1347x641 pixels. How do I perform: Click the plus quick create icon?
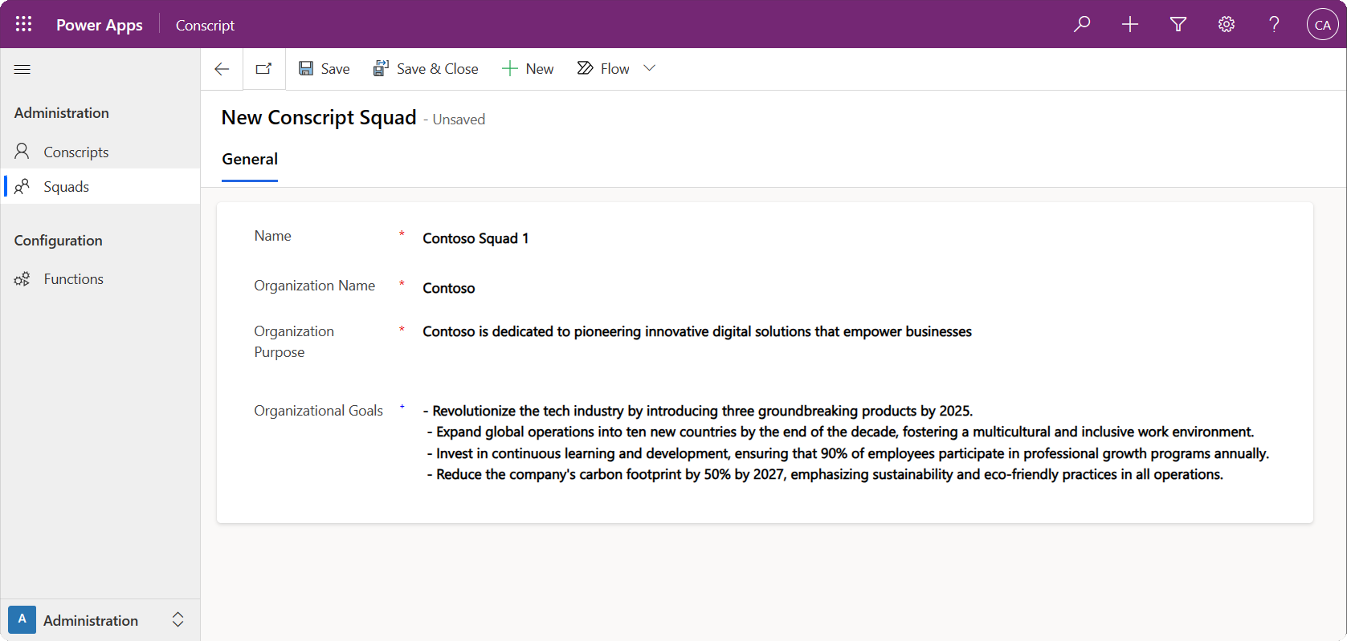coord(1130,24)
